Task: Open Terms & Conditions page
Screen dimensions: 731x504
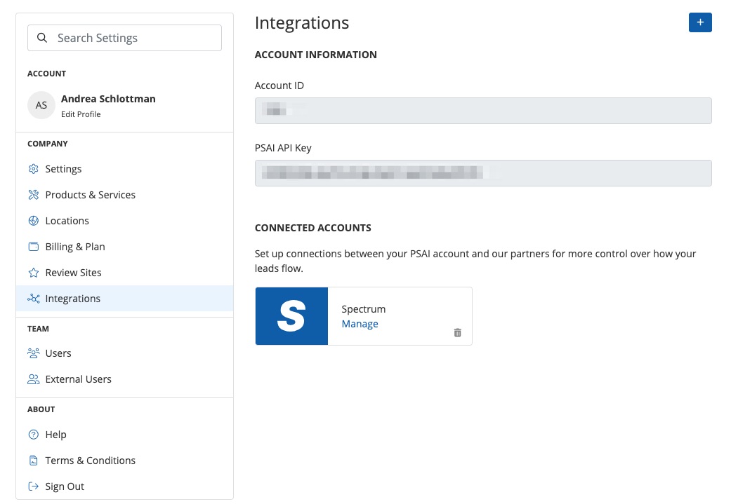Action: tap(90, 461)
